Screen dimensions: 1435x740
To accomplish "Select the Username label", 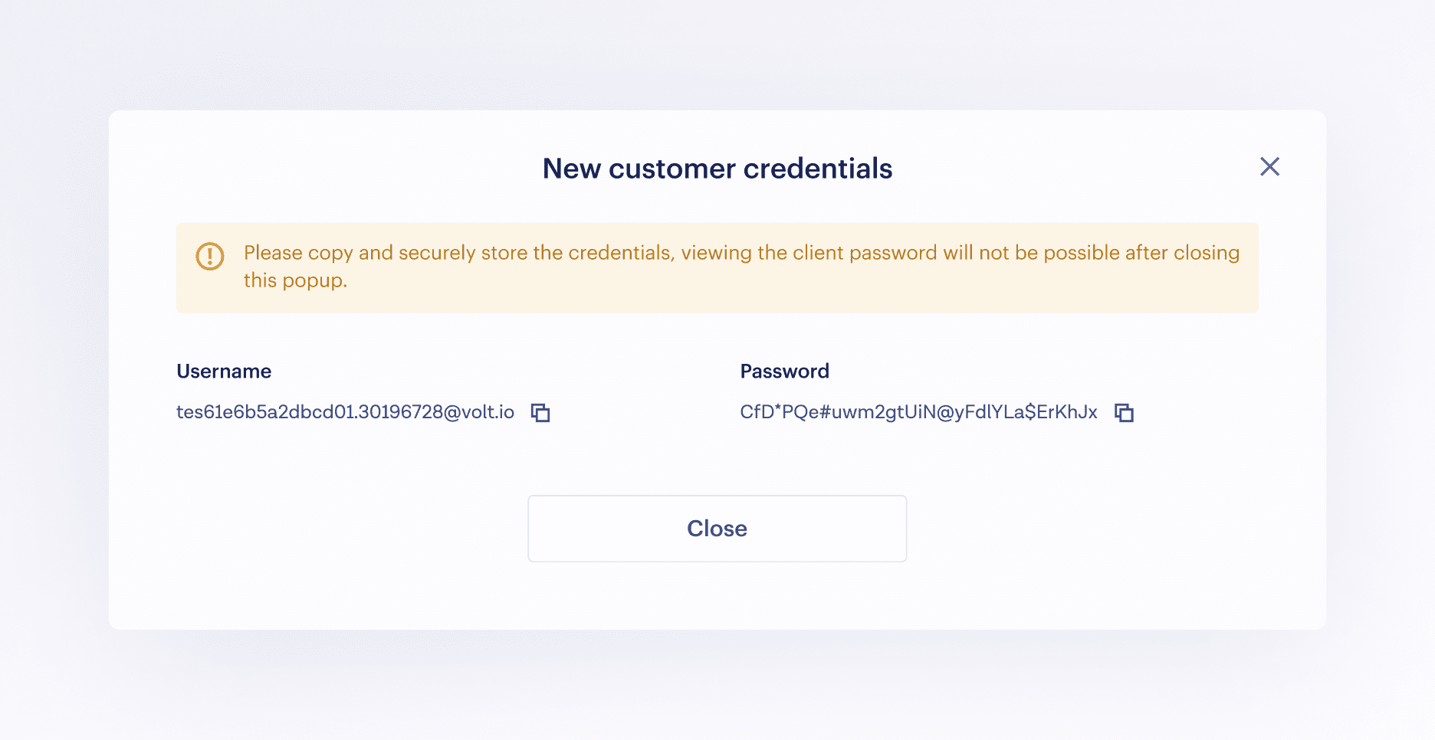I will coord(224,372).
